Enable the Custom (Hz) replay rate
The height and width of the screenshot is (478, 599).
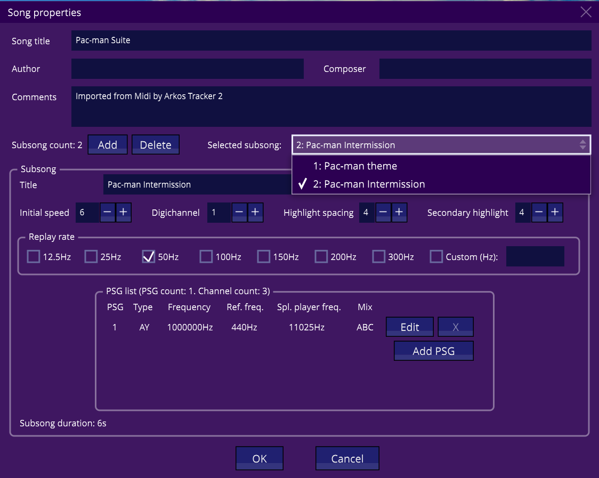point(436,257)
